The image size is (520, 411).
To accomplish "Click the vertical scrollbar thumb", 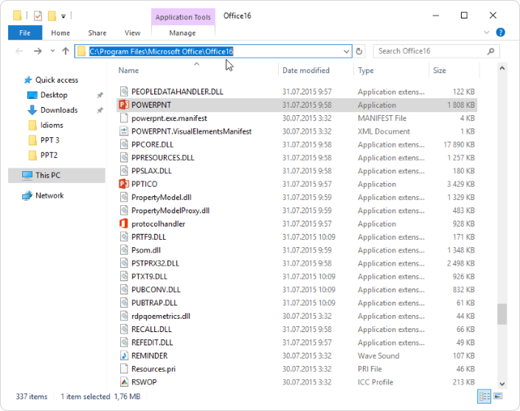I will pyautogui.click(x=502, y=314).
